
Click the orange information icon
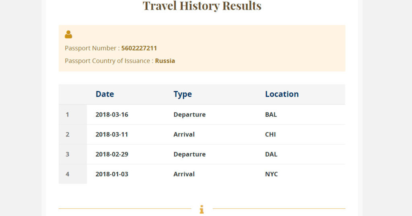(202, 209)
